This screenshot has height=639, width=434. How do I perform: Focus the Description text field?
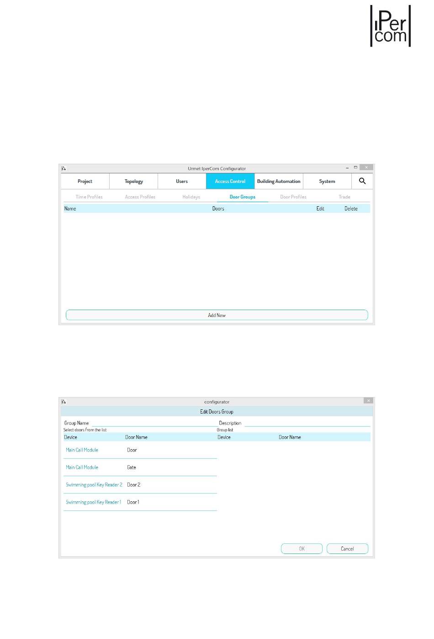[307, 423]
